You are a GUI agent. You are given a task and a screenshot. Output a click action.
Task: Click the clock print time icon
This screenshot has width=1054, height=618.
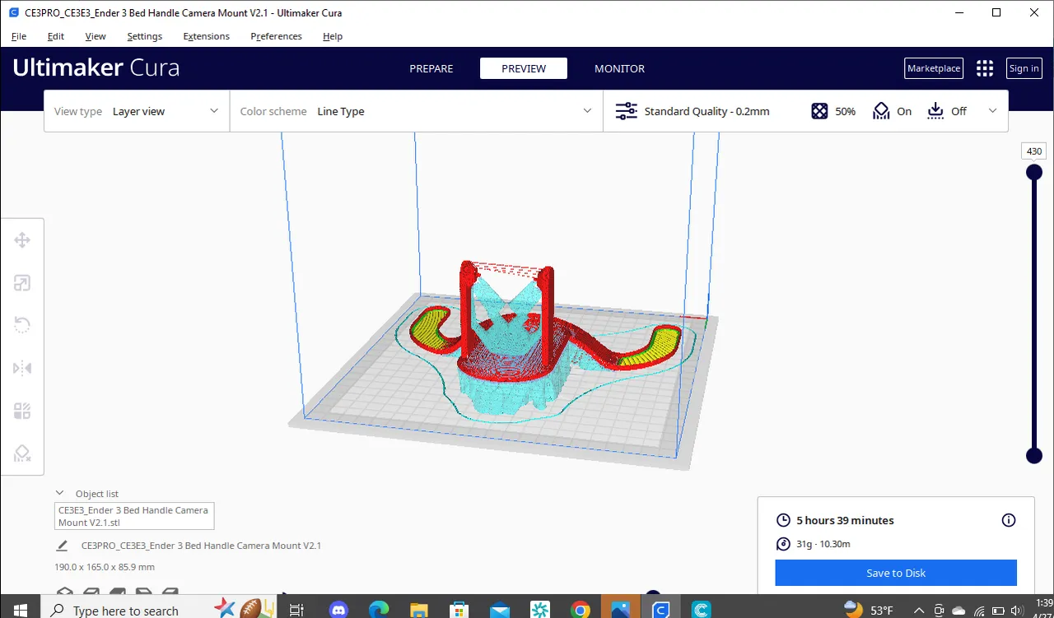coord(783,520)
